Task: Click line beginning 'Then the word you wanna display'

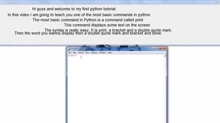Action: pyautogui.click(x=88, y=33)
